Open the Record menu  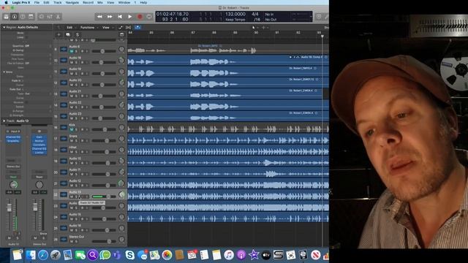pos(88,2)
